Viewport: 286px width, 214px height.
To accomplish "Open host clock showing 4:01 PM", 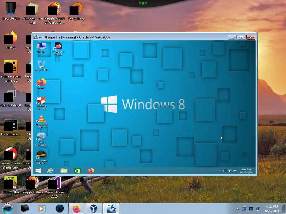I will click(x=272, y=209).
